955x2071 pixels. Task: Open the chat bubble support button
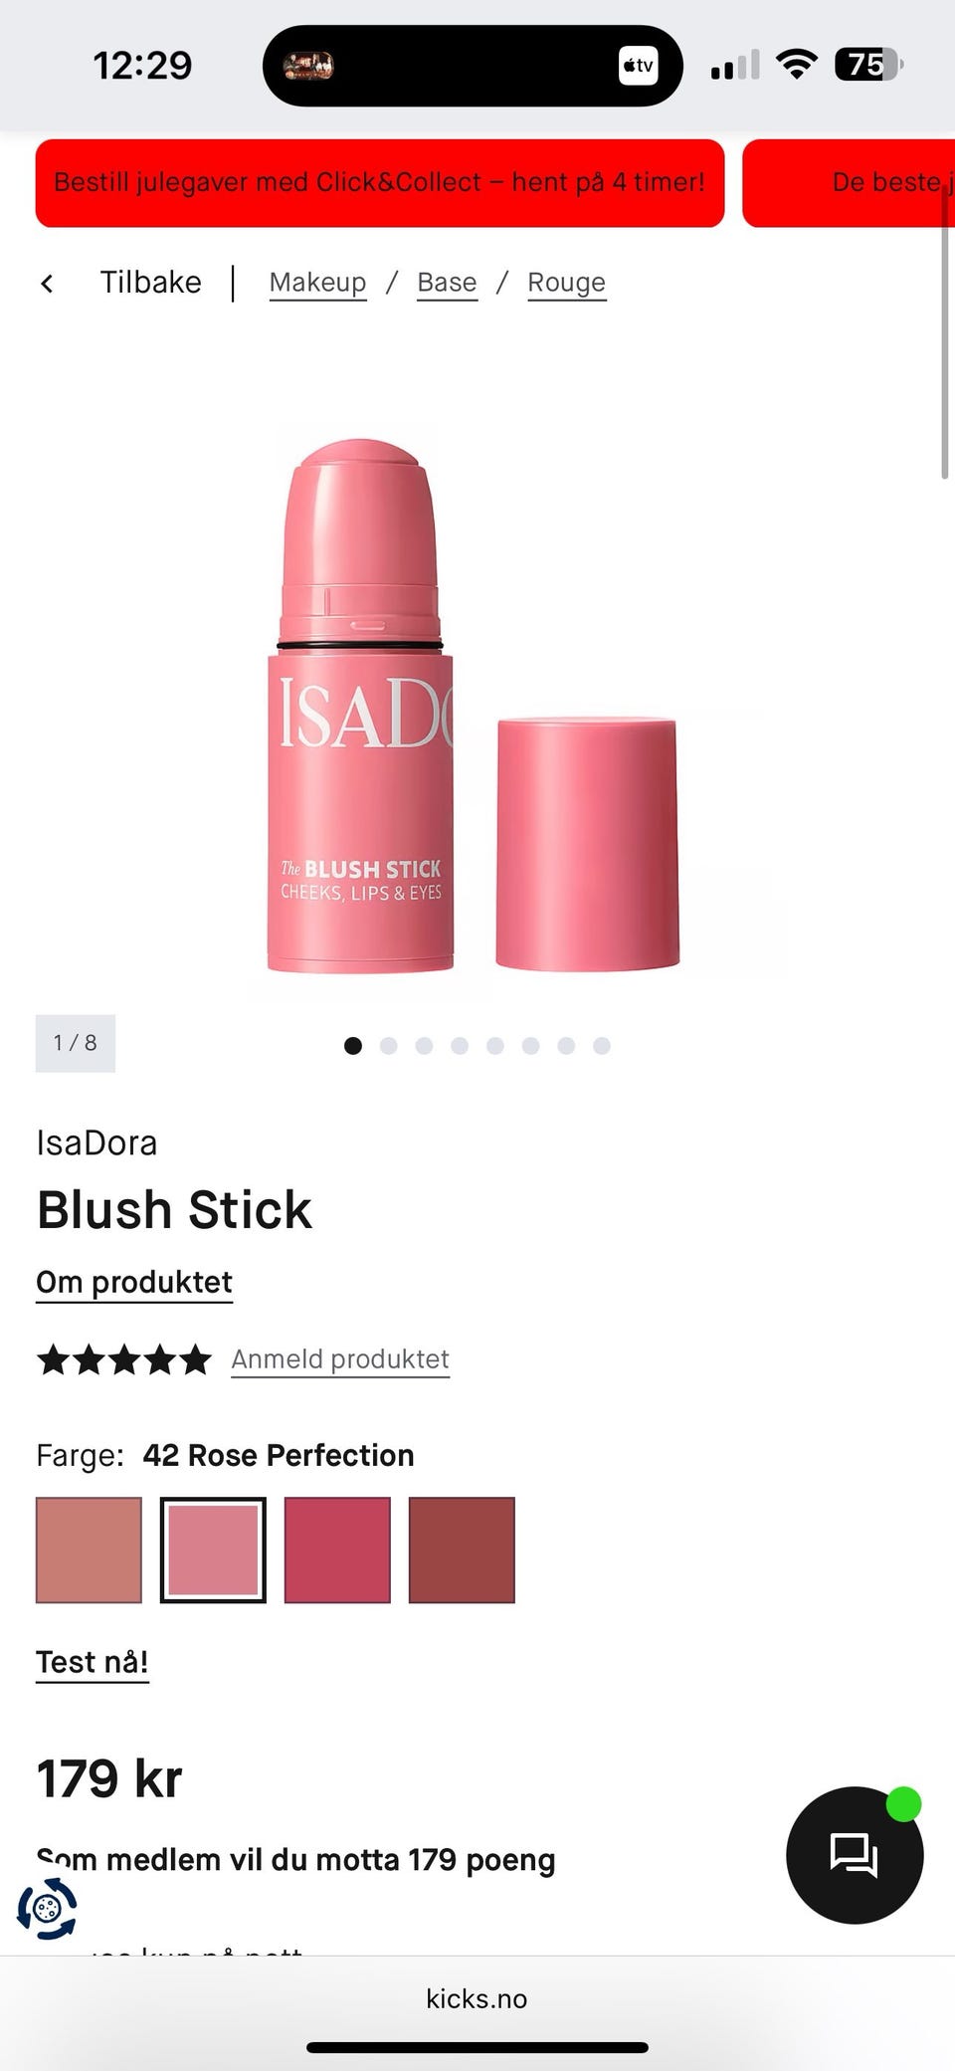pos(854,1854)
